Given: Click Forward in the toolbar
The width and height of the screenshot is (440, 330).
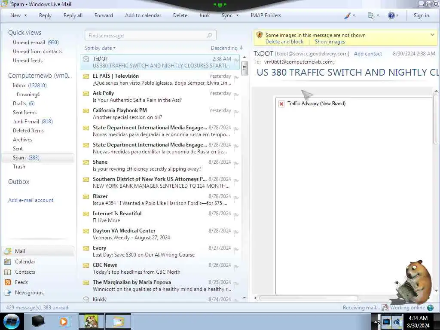Looking at the screenshot, I should coord(104,15).
